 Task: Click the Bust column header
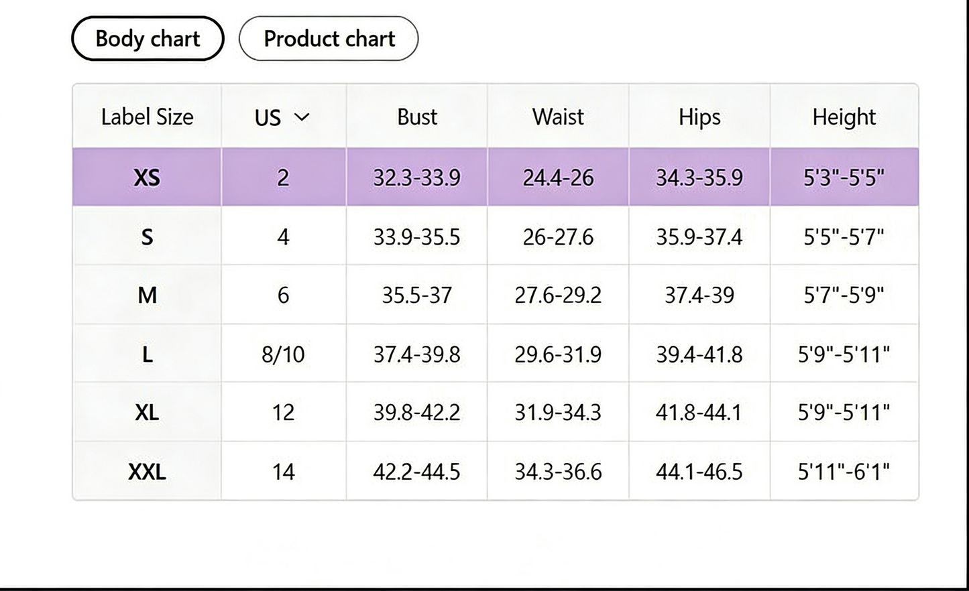417,117
